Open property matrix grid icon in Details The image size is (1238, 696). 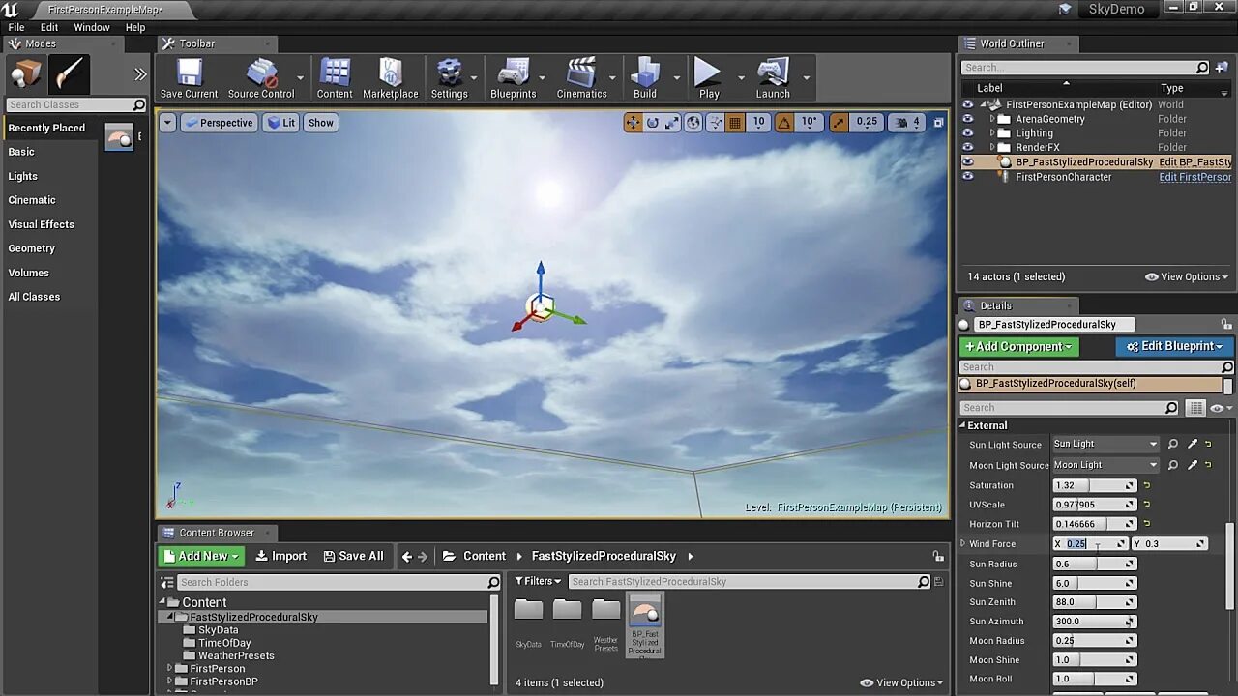(1196, 408)
